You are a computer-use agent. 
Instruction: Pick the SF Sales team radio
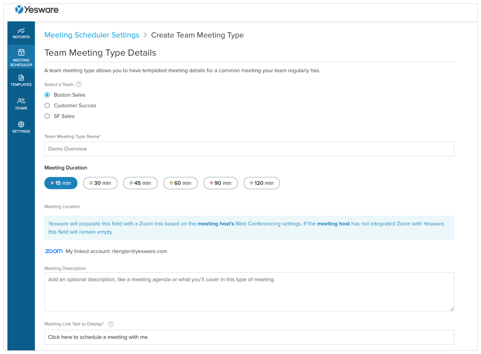click(x=47, y=116)
